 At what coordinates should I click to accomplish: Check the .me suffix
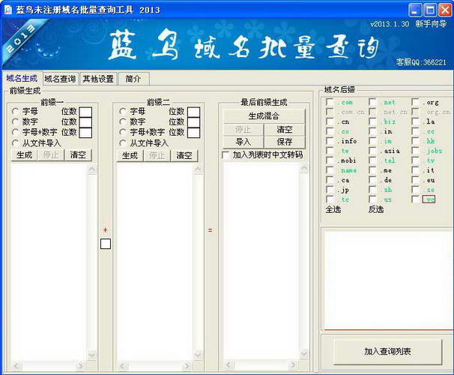[x=372, y=170]
